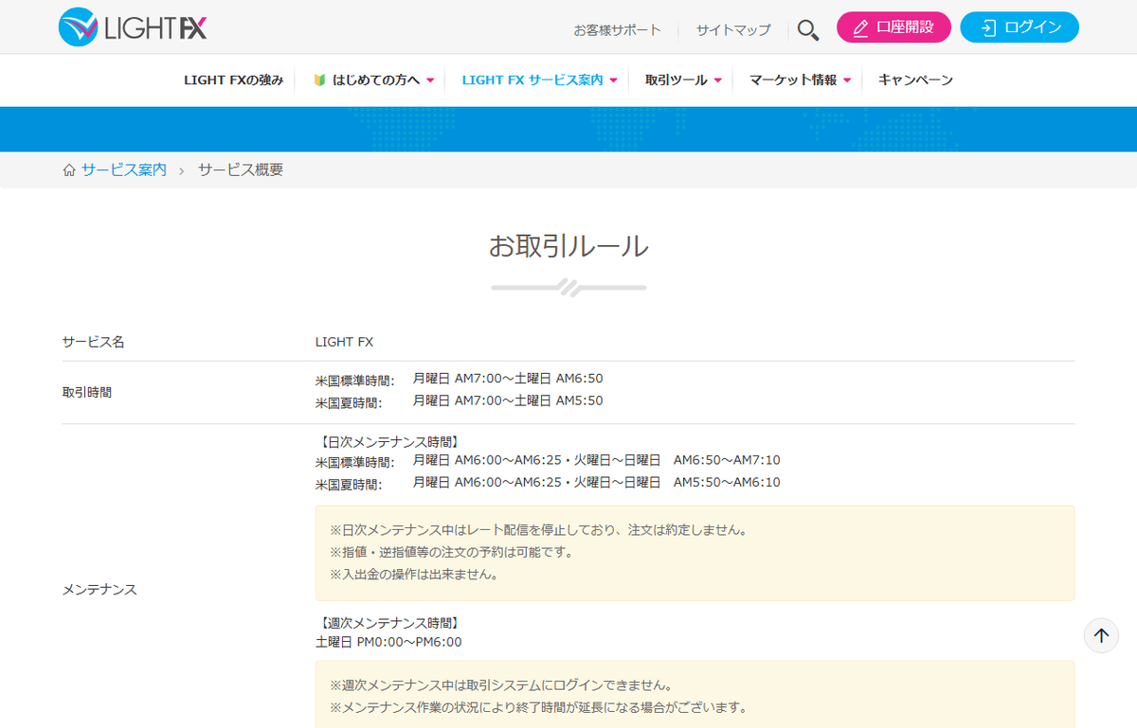Open お客様サポート link
This screenshot has width=1137, height=728.
click(617, 29)
